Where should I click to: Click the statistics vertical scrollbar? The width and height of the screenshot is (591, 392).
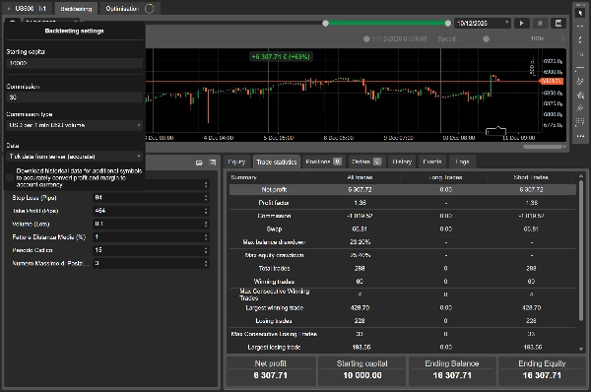pyautogui.click(x=581, y=250)
